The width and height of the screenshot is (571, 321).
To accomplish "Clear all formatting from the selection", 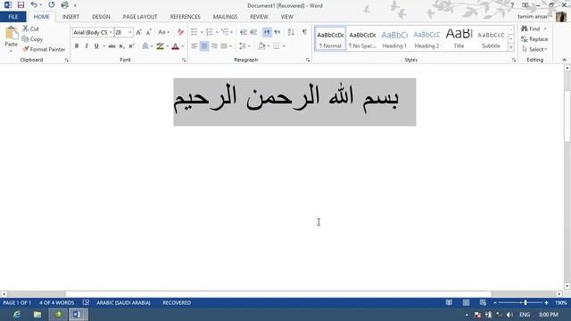I will click(x=180, y=32).
